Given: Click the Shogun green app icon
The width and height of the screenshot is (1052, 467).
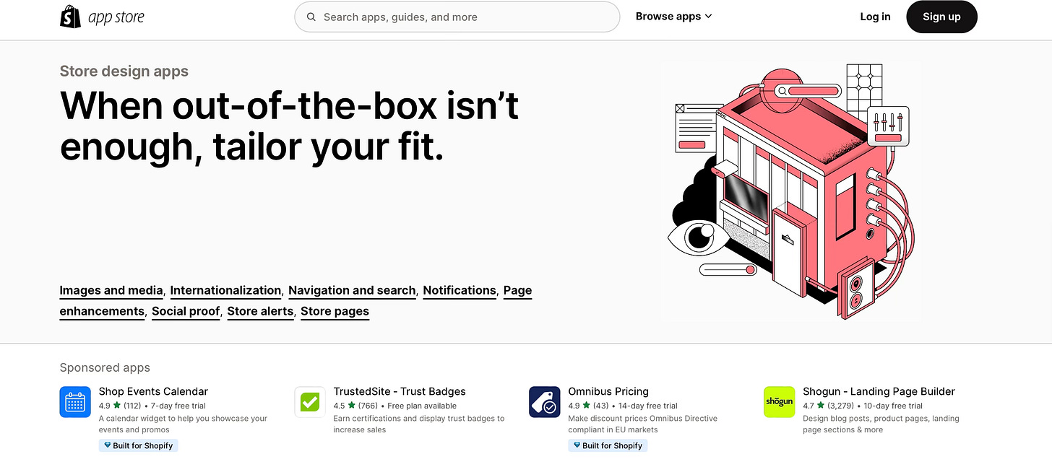Looking at the screenshot, I should pyautogui.click(x=780, y=402).
